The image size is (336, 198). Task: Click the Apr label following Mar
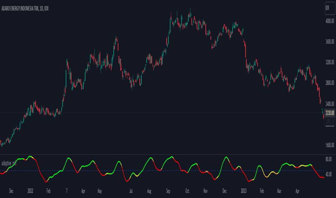(297, 191)
